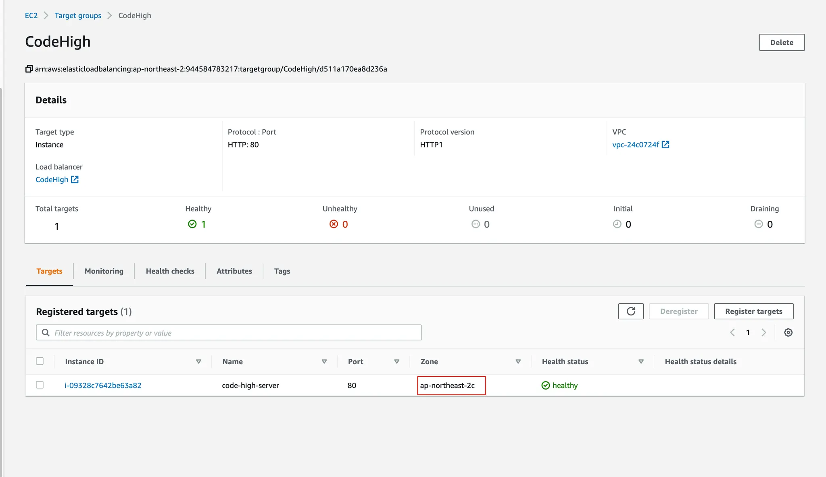Open the Monitoring tab

click(x=104, y=271)
